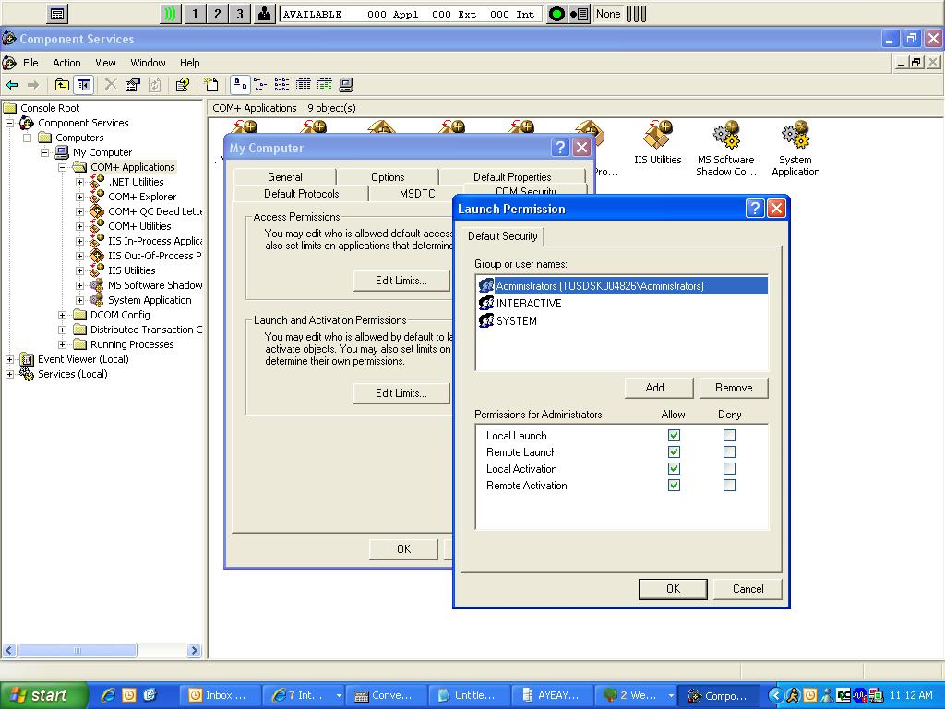The width and height of the screenshot is (945, 709).
Task: Expand the Running Processes node
Action: coord(62,344)
